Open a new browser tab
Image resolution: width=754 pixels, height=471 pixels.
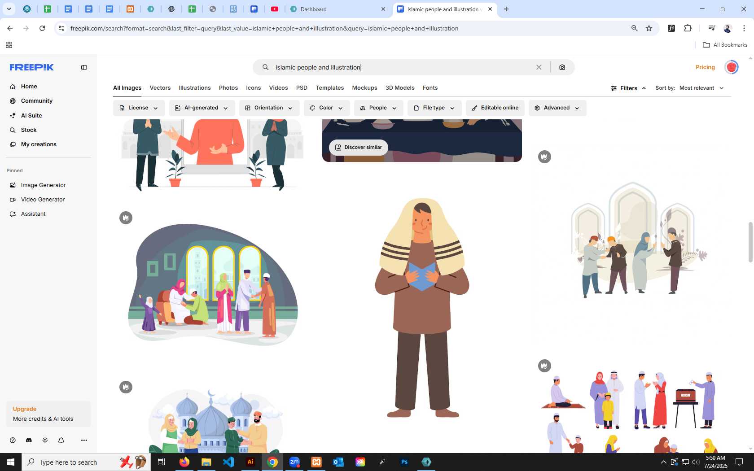(506, 9)
